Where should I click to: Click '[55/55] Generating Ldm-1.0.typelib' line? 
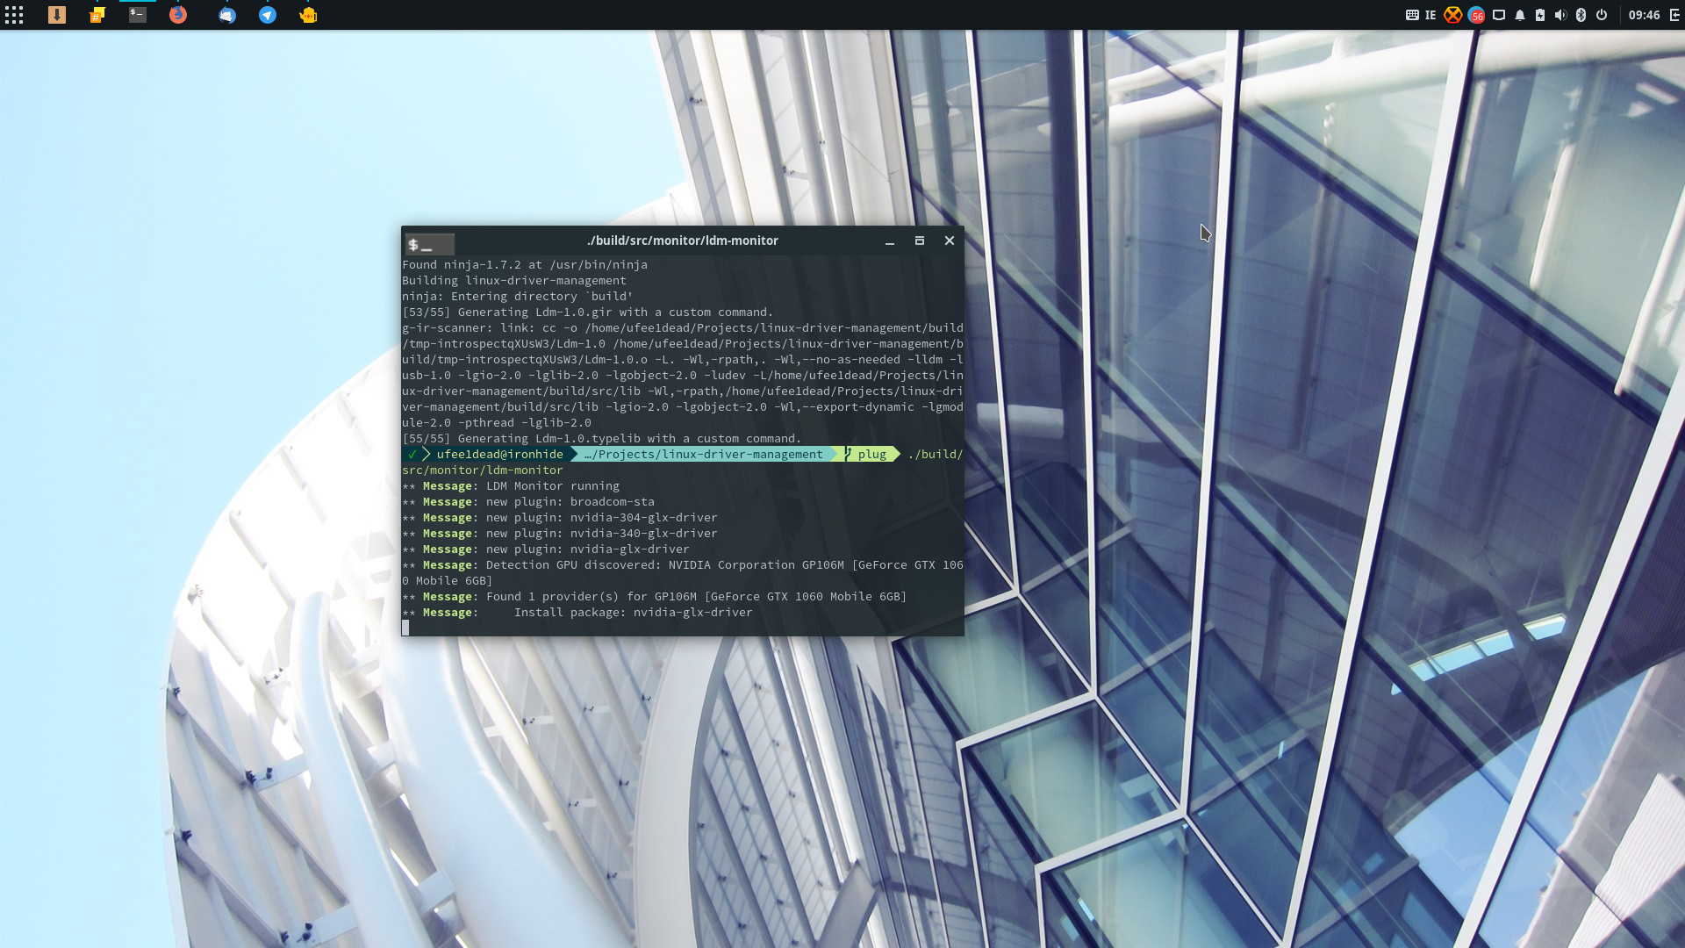coord(602,439)
